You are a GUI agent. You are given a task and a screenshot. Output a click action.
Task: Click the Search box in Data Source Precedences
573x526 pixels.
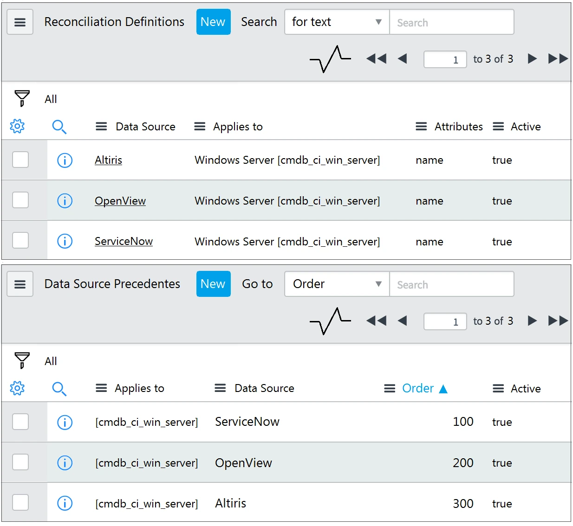[451, 284]
